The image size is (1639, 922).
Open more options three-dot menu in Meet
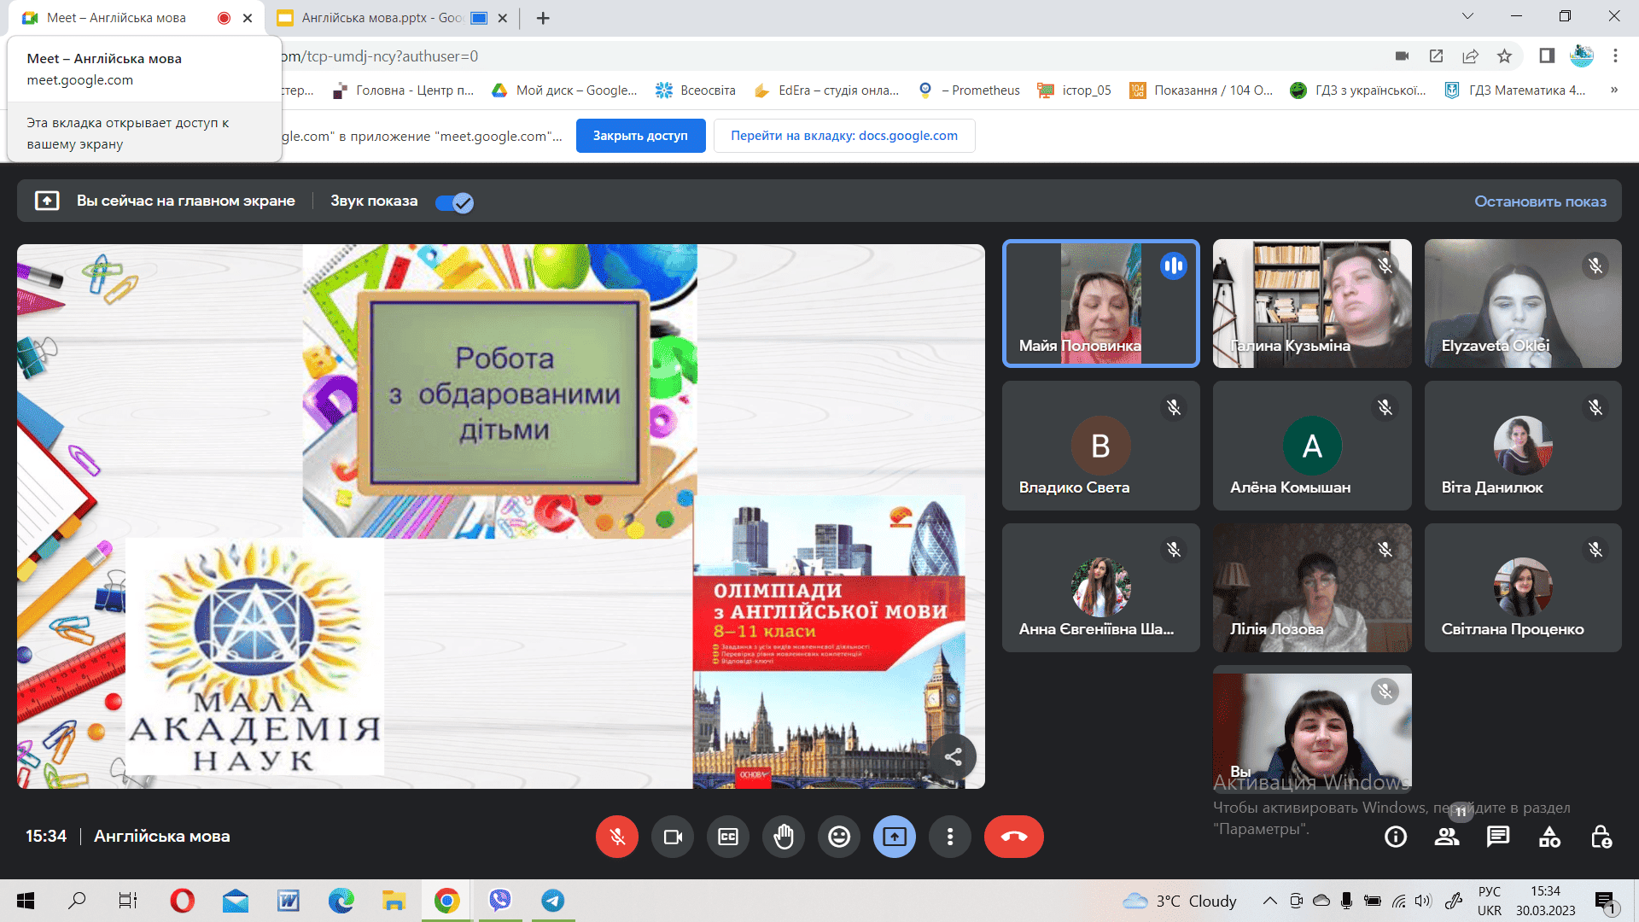click(950, 837)
